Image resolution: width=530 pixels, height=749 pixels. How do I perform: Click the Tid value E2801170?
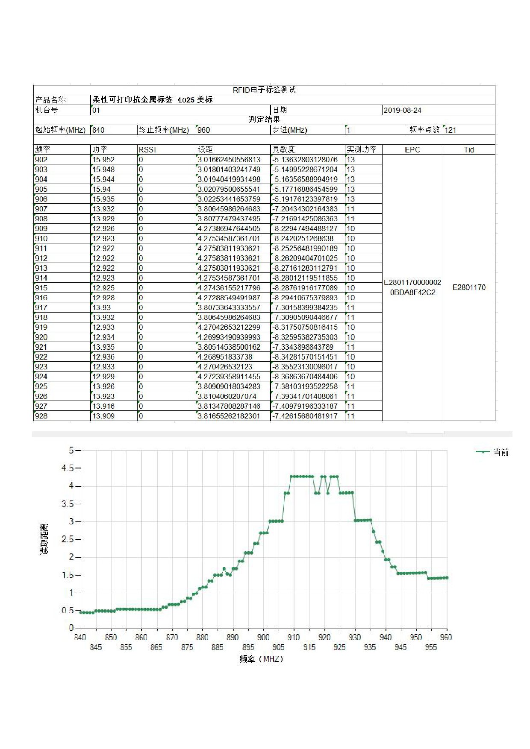(469, 287)
